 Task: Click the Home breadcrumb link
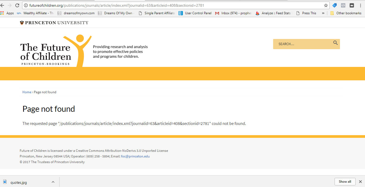(x=27, y=92)
